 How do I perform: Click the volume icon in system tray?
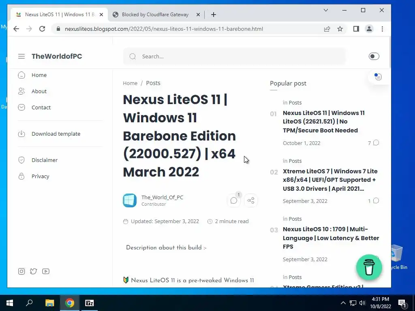pos(362,303)
